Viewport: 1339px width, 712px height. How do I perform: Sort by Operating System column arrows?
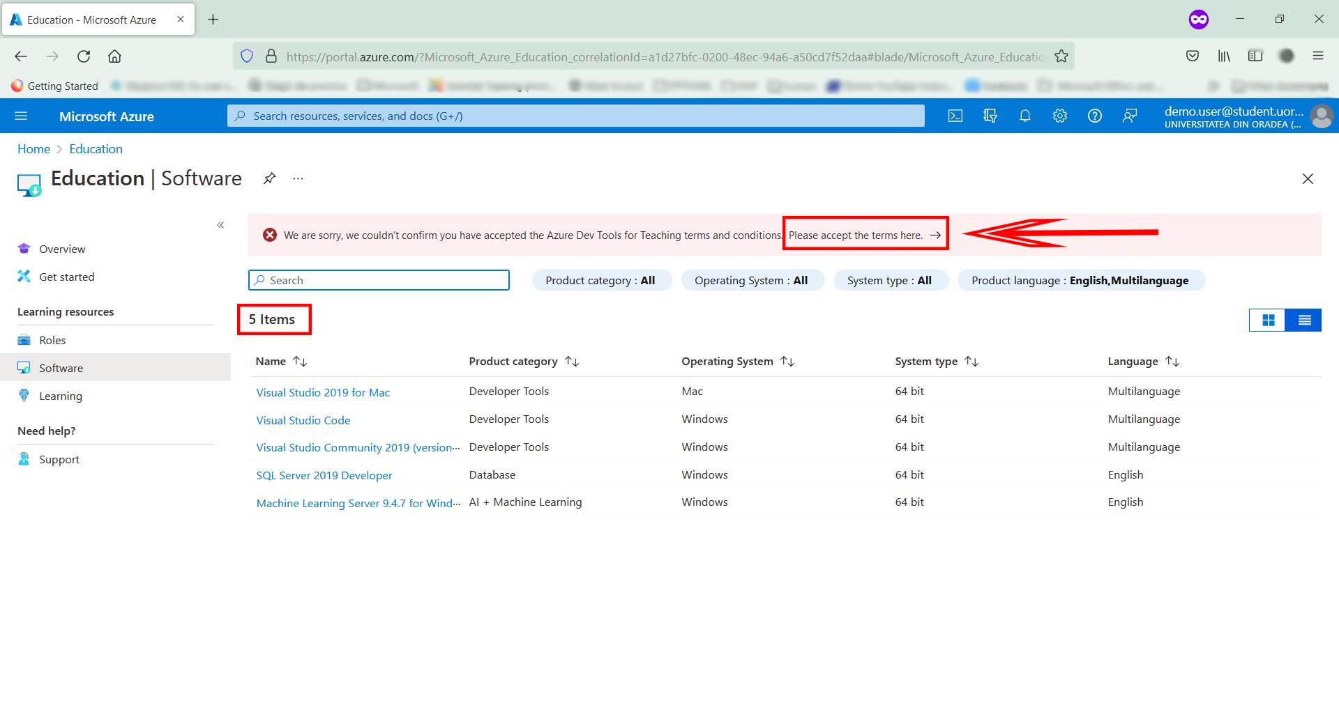787,361
